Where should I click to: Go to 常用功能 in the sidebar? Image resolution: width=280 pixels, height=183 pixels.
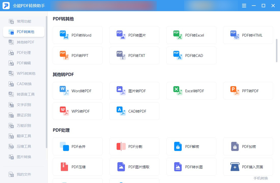[x=24, y=21]
